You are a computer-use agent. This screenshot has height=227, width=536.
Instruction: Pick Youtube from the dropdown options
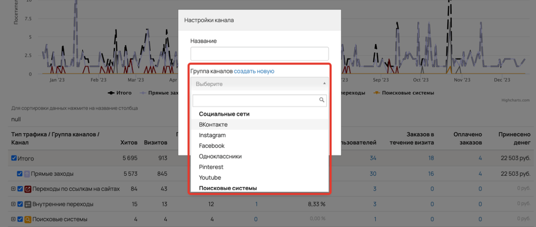(260, 177)
